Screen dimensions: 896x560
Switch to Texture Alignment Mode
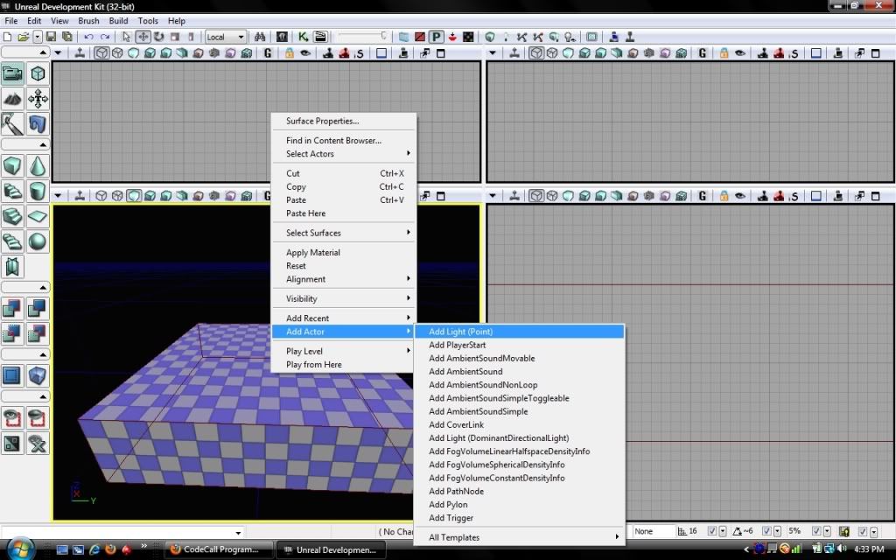[x=38, y=99]
